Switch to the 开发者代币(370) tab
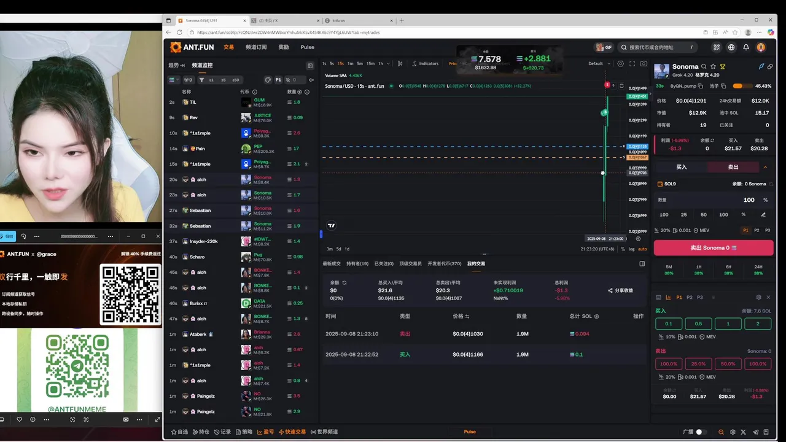 click(445, 263)
